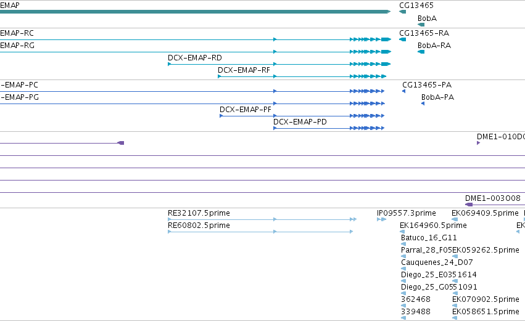This screenshot has height=321, width=525.
Task: Select the DME1-003O08 label
Action: [x=492, y=198]
